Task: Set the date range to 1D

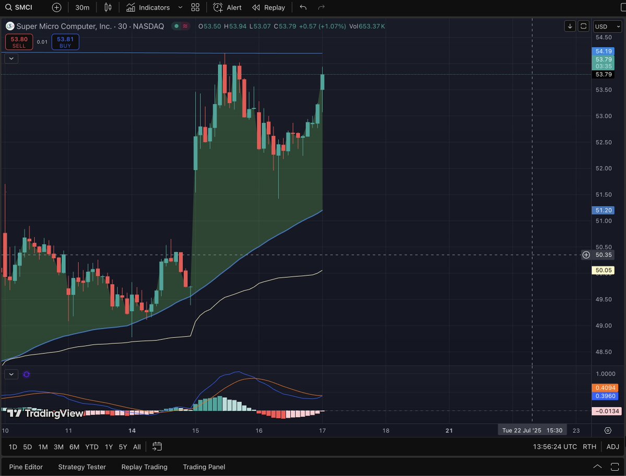Action: coord(13,447)
